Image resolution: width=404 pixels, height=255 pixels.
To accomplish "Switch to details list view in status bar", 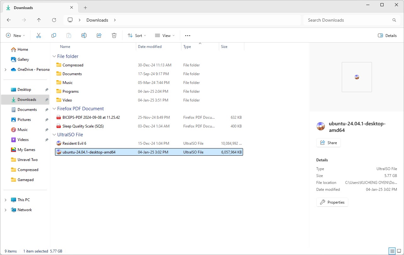I will 392,251.
